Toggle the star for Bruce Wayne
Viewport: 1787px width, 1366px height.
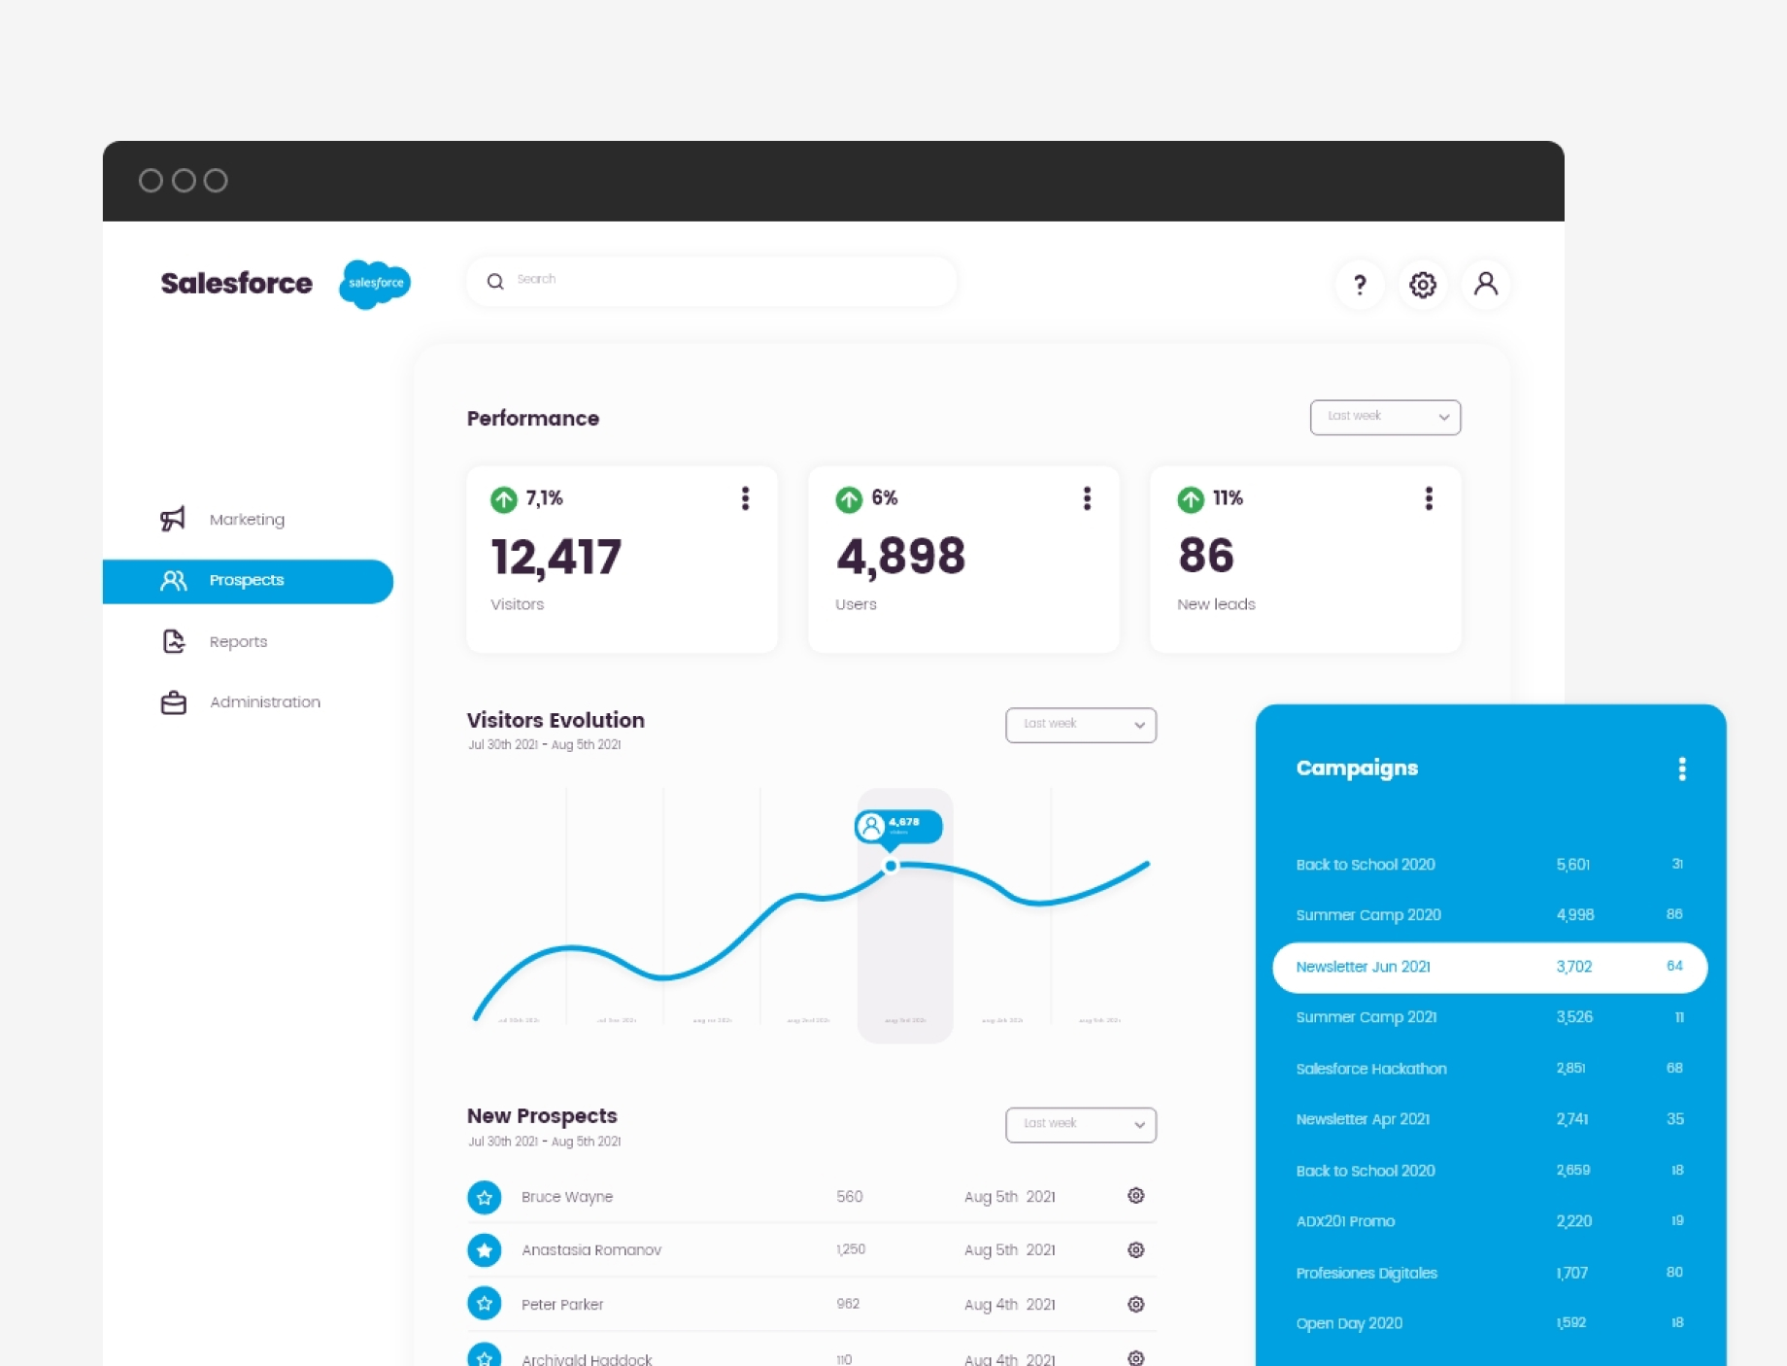[x=485, y=1197]
